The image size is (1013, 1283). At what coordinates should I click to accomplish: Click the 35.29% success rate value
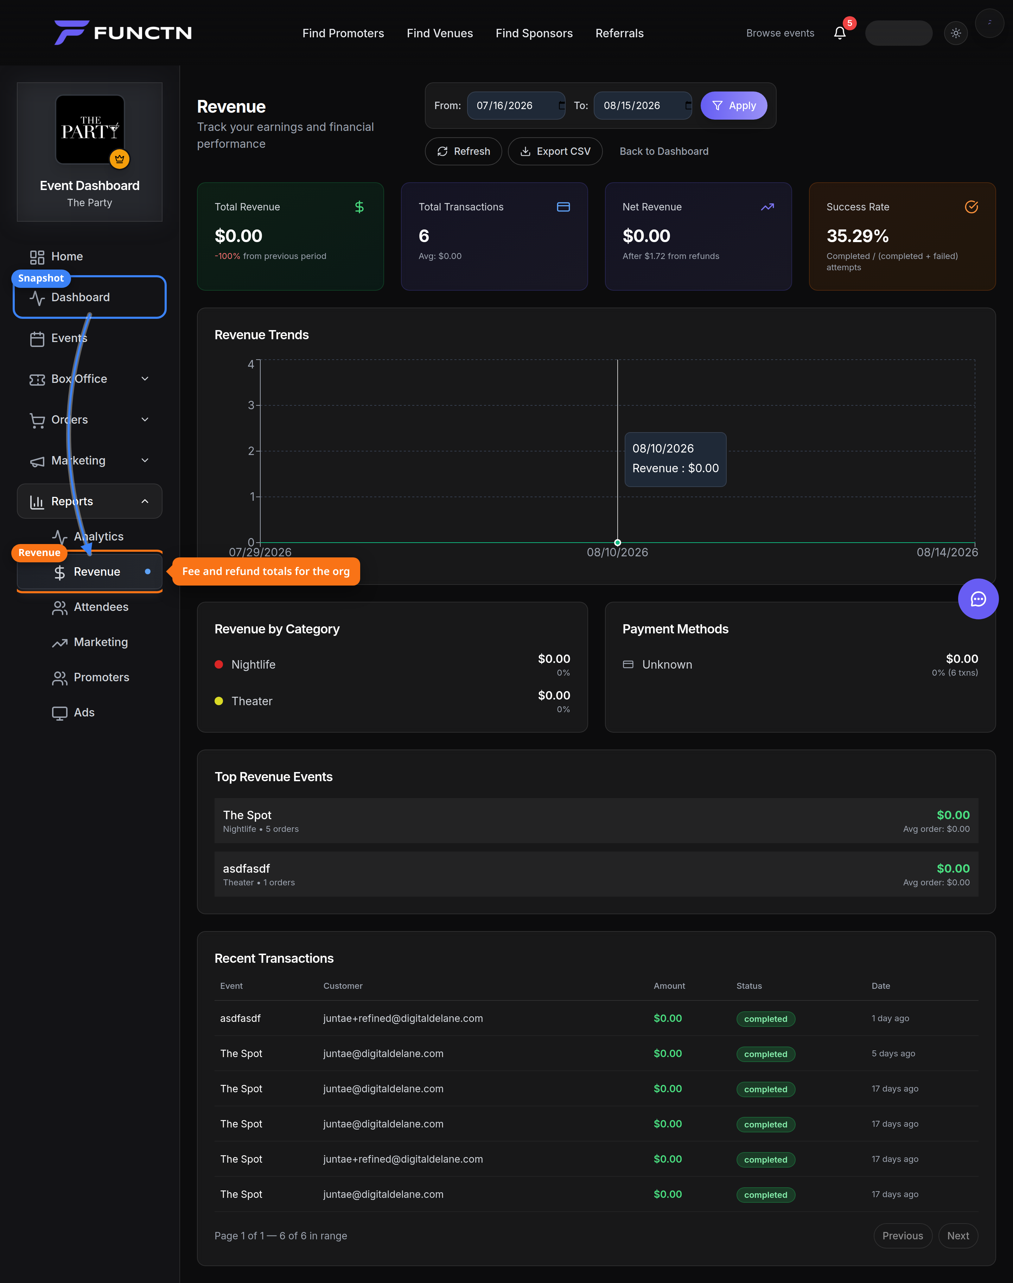coord(858,236)
